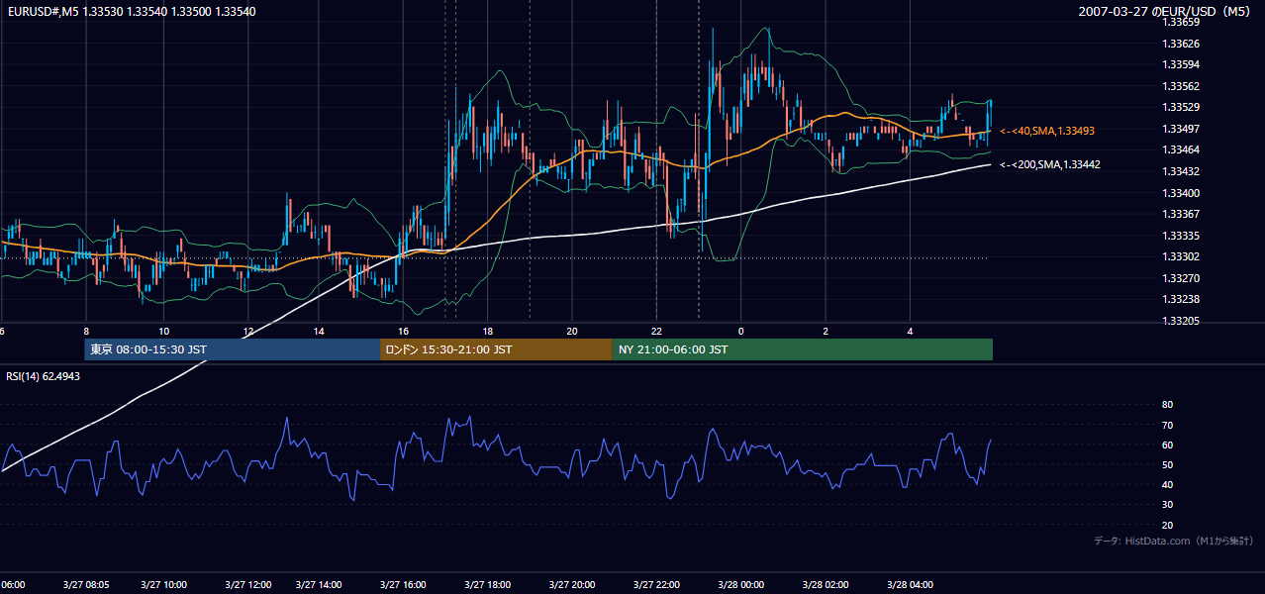Click hour 20 on chart time axis
This screenshot has width=1265, height=594.
tap(572, 331)
